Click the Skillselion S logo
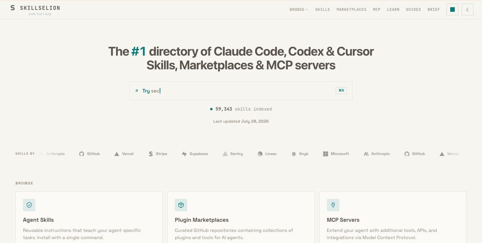Screen dimensions: 482x243 click(x=12, y=8)
